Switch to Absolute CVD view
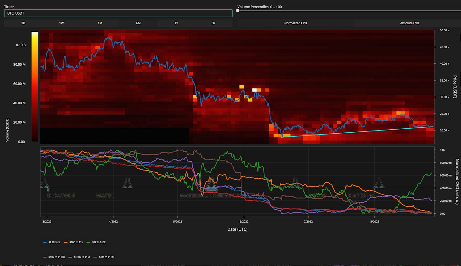The width and height of the screenshot is (461, 266). pos(409,23)
